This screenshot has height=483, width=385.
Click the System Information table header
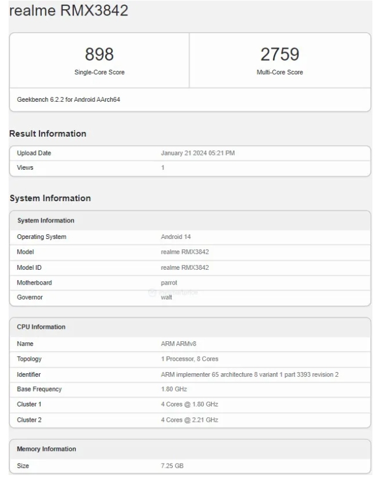pos(46,221)
